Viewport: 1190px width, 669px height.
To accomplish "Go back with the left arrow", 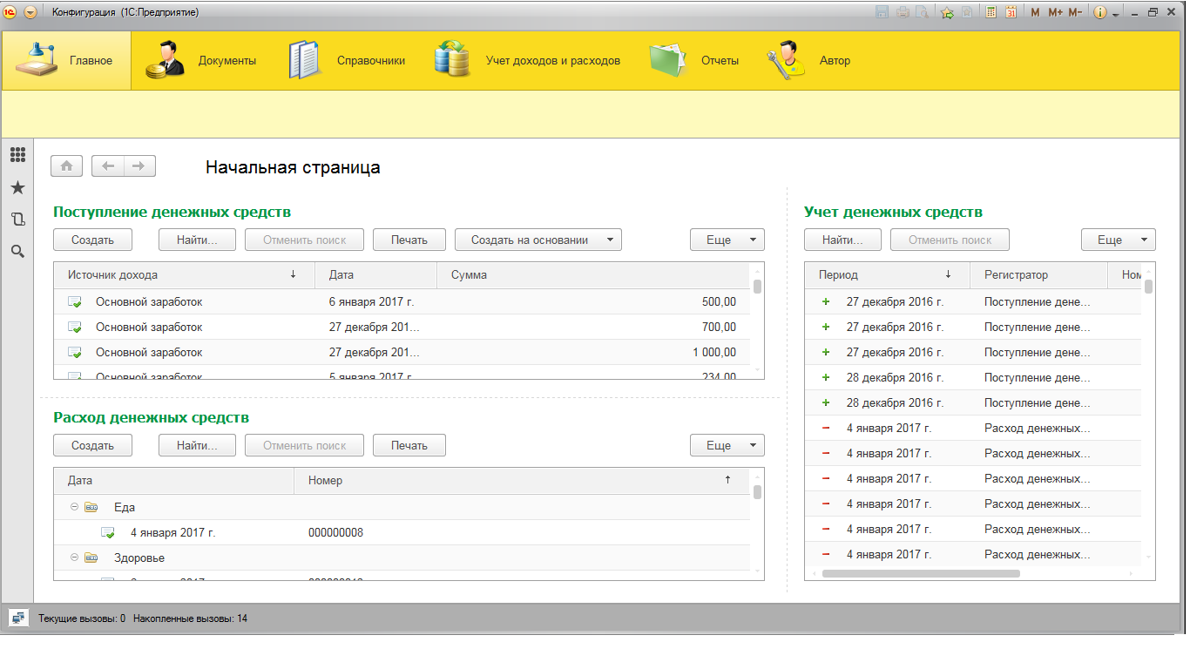I will tap(108, 166).
